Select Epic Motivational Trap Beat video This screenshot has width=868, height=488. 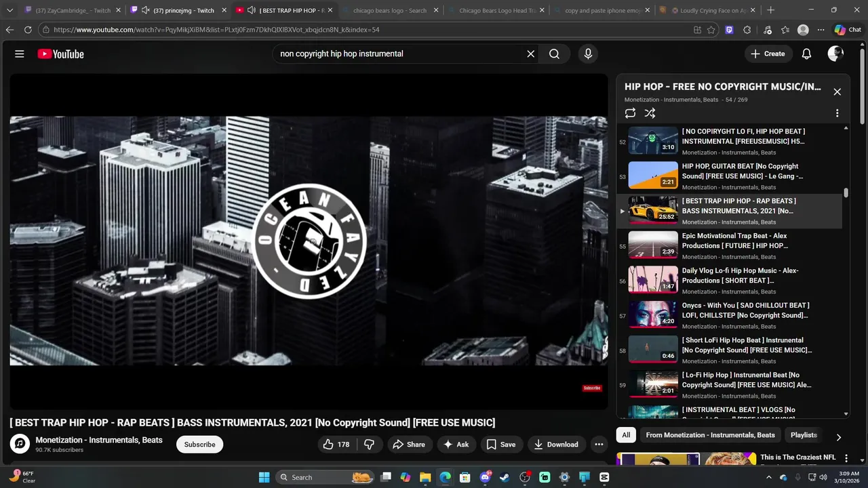pyautogui.click(x=729, y=245)
